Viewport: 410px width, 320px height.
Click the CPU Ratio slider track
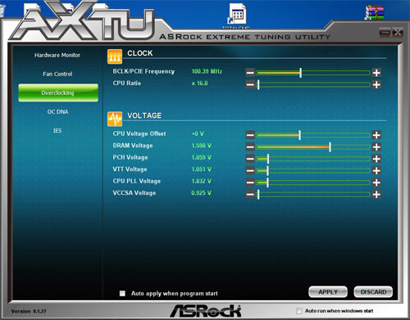coord(313,84)
